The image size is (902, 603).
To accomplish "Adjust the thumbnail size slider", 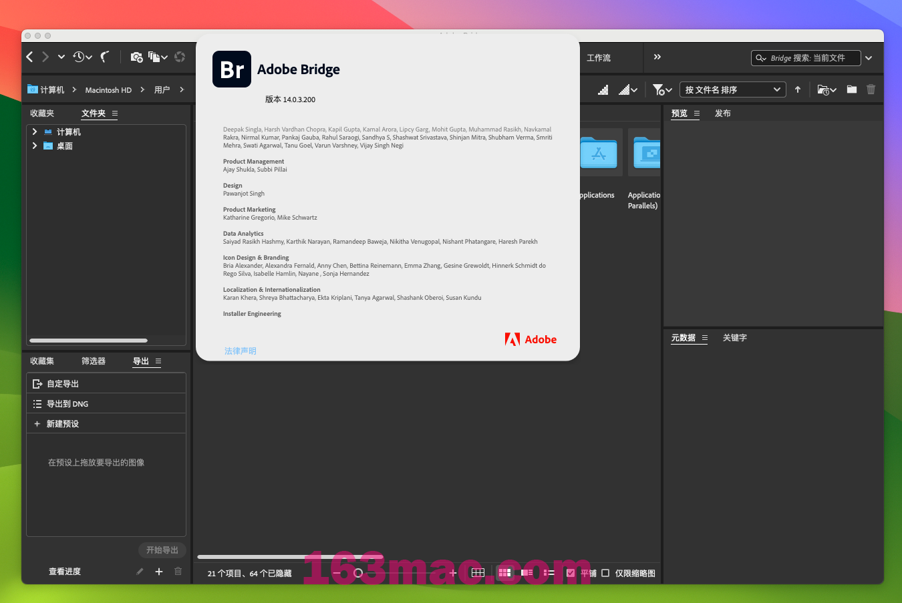I will pyautogui.click(x=358, y=573).
